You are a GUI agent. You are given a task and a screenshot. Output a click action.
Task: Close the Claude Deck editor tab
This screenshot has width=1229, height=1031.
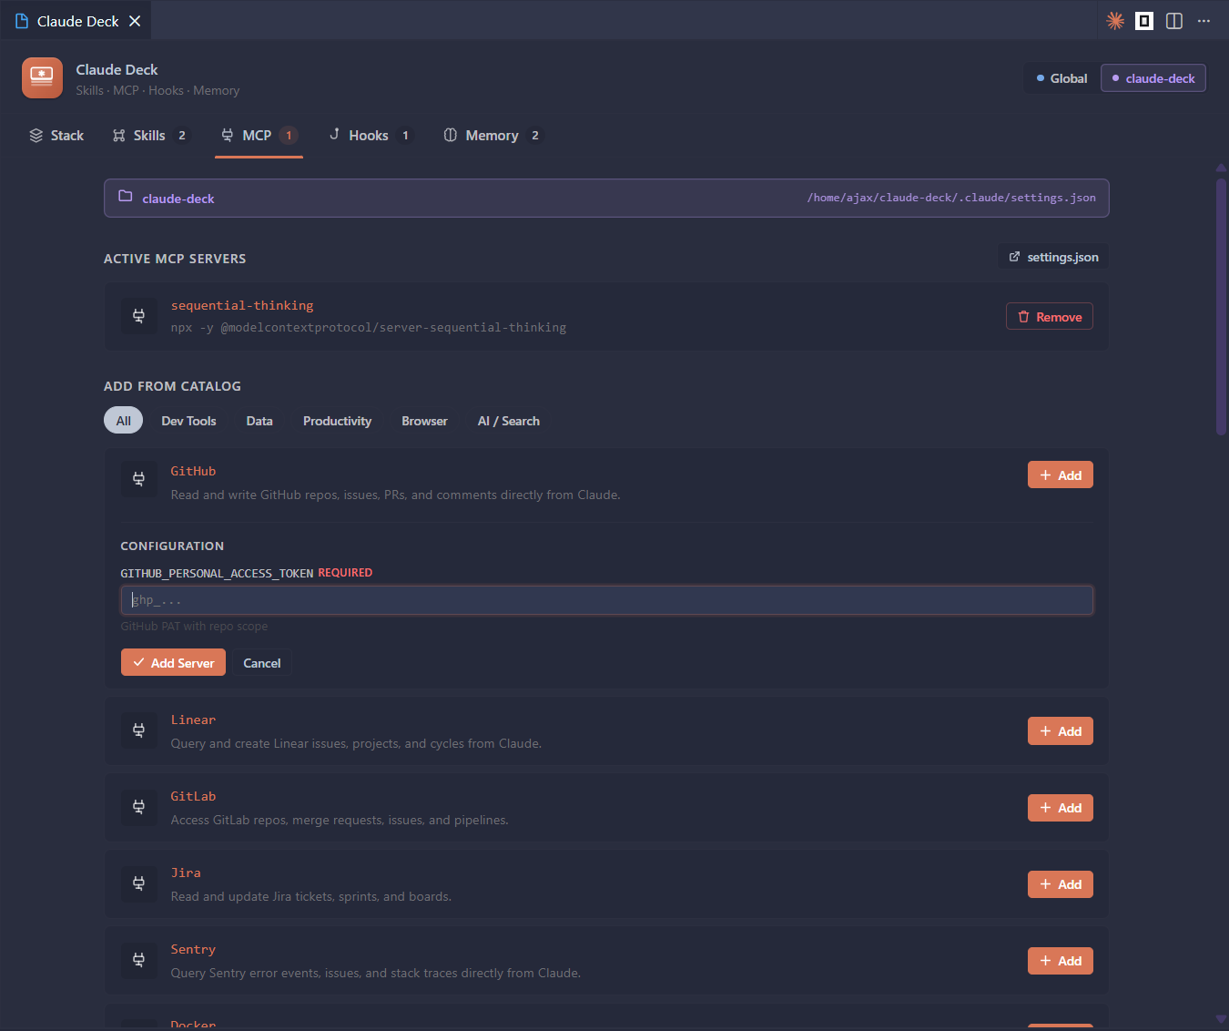pos(135,21)
